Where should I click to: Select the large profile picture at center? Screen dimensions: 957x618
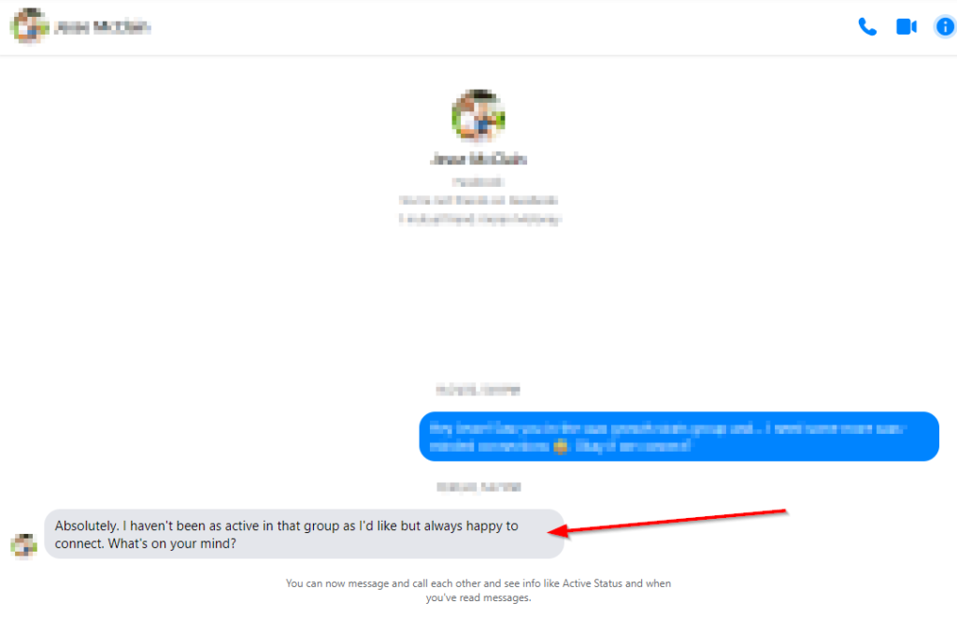pyautogui.click(x=478, y=115)
